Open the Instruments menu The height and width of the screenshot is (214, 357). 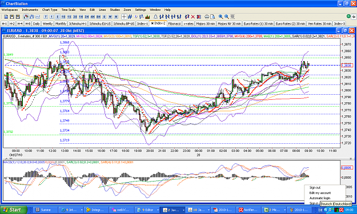[x=30, y=10]
